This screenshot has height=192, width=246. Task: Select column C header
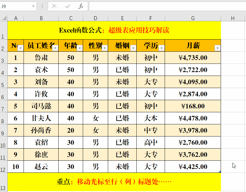[71, 18]
